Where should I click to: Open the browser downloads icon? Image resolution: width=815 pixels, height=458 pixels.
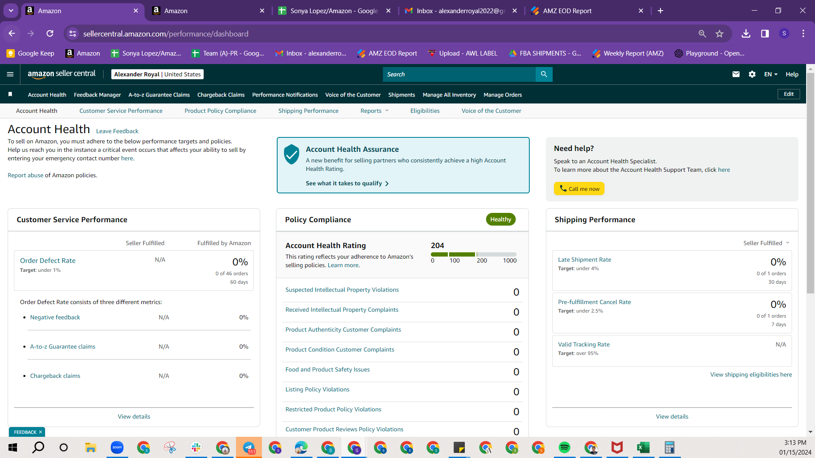(x=746, y=34)
